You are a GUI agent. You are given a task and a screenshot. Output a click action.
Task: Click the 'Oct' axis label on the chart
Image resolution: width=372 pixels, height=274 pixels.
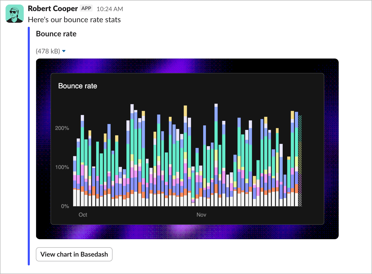[x=83, y=215]
